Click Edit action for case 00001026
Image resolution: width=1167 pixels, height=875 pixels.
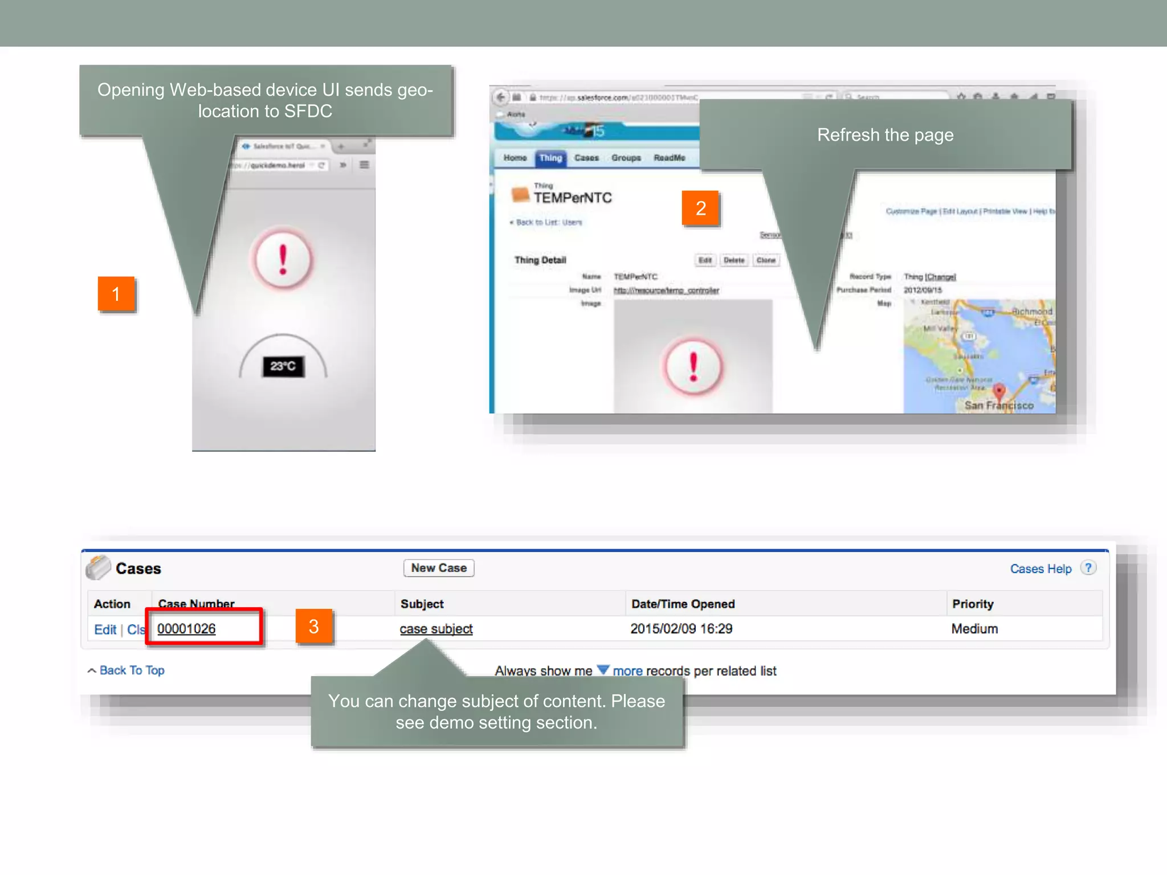[105, 629]
